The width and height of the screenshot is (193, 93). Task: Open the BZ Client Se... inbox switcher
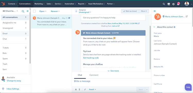pyautogui.click(x=10, y=11)
